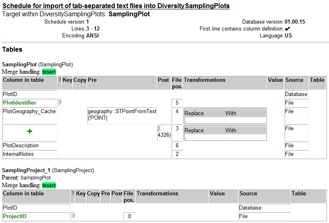Click the Source column header in SamplingProject_1 table
Viewport: 329px width, 223px height.
click(x=248, y=194)
